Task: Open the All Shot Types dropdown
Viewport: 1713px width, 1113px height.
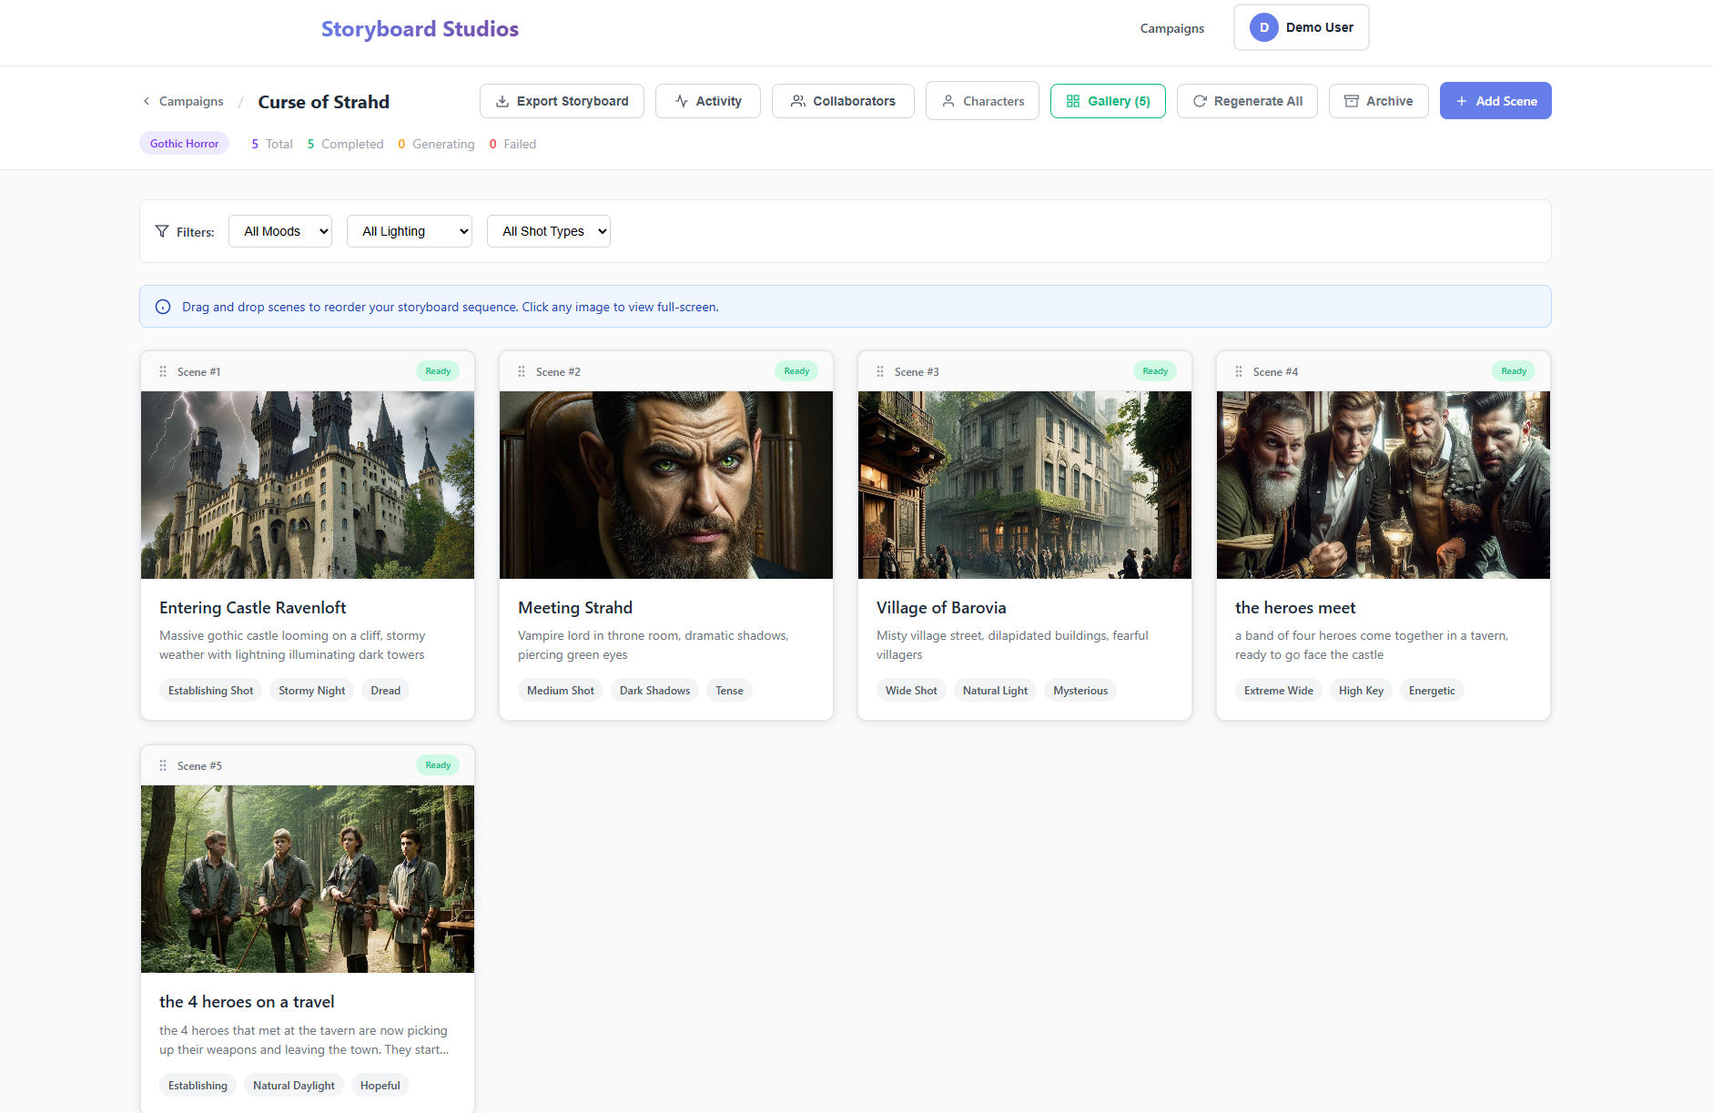Action: [549, 231]
